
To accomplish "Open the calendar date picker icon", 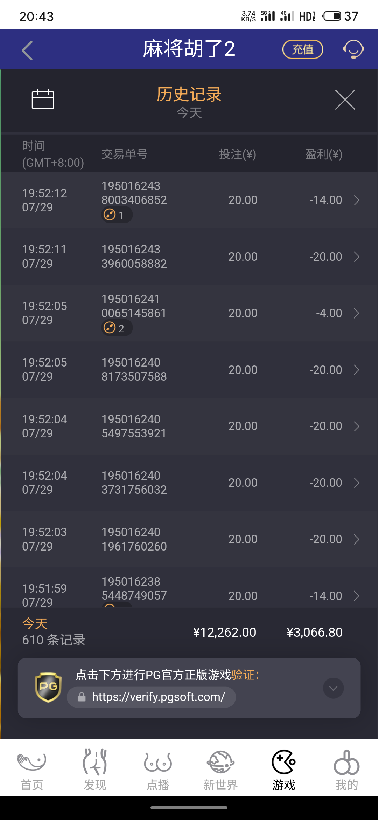I will tap(43, 100).
